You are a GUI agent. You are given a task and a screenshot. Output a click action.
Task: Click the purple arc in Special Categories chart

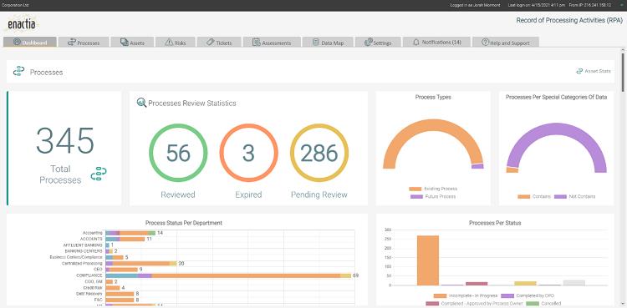tap(557, 129)
